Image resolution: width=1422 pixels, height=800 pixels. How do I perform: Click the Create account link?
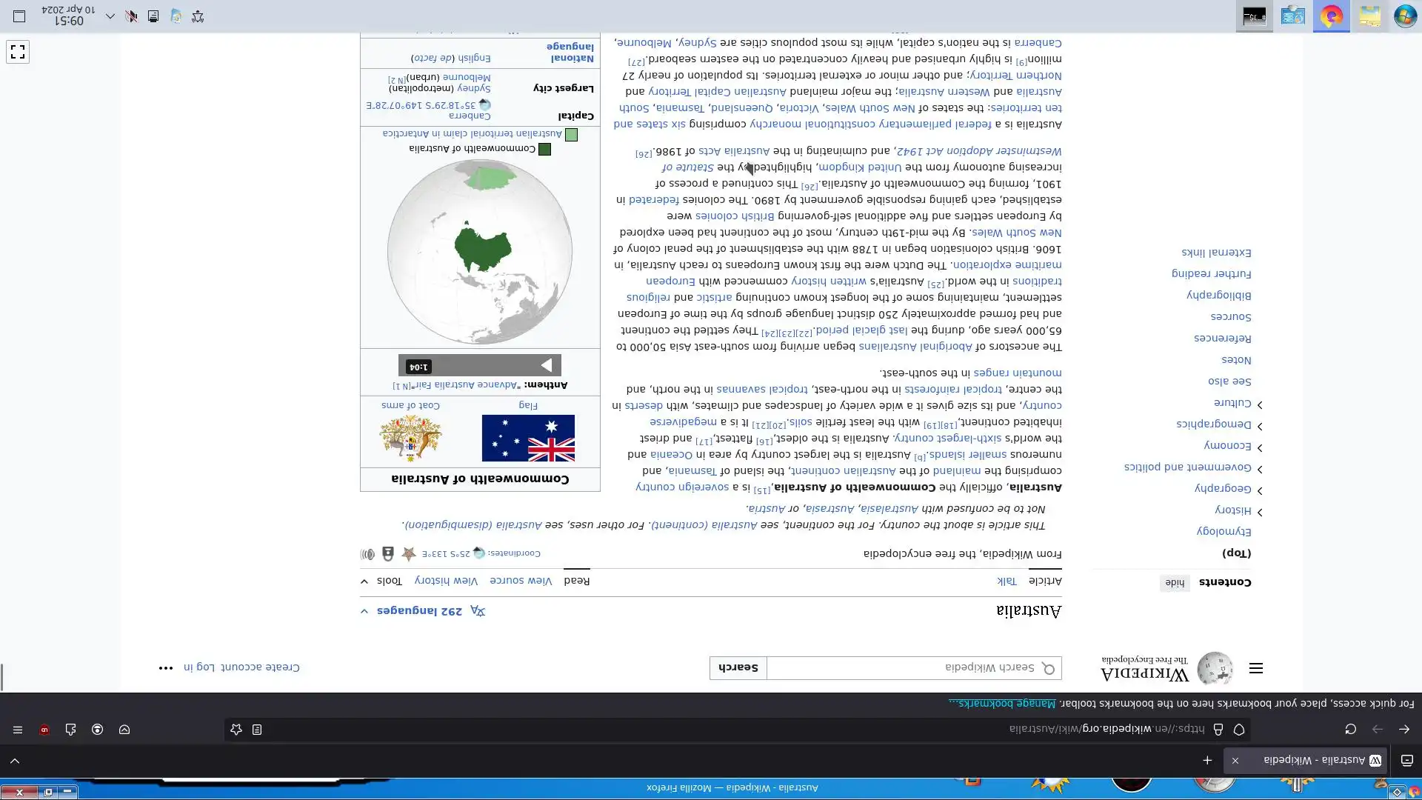click(x=261, y=667)
